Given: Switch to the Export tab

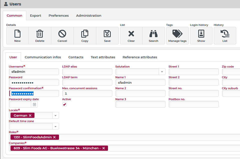Looking at the screenshot, I should [35, 15].
